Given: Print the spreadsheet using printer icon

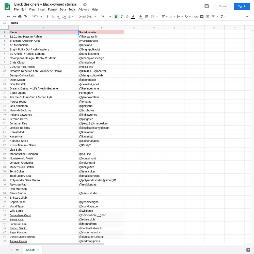Looking at the screenshot, I should (x=20, y=17).
